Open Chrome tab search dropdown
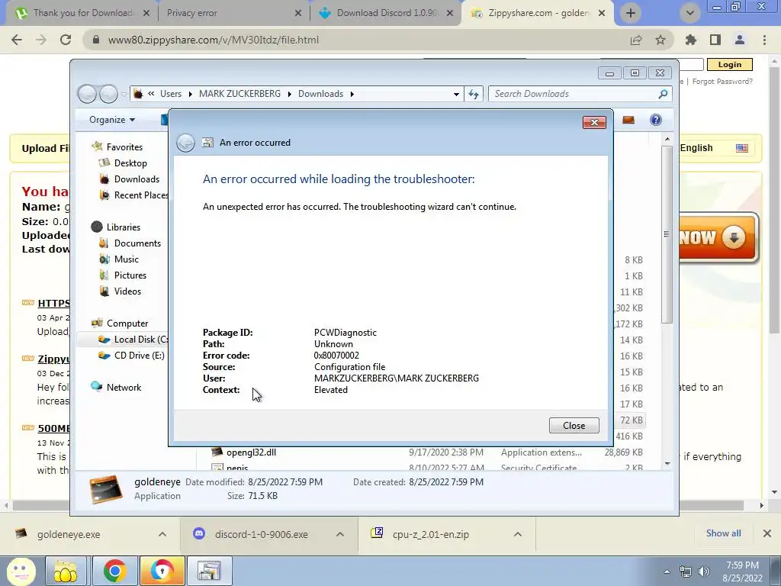The image size is (781, 586). (x=689, y=13)
